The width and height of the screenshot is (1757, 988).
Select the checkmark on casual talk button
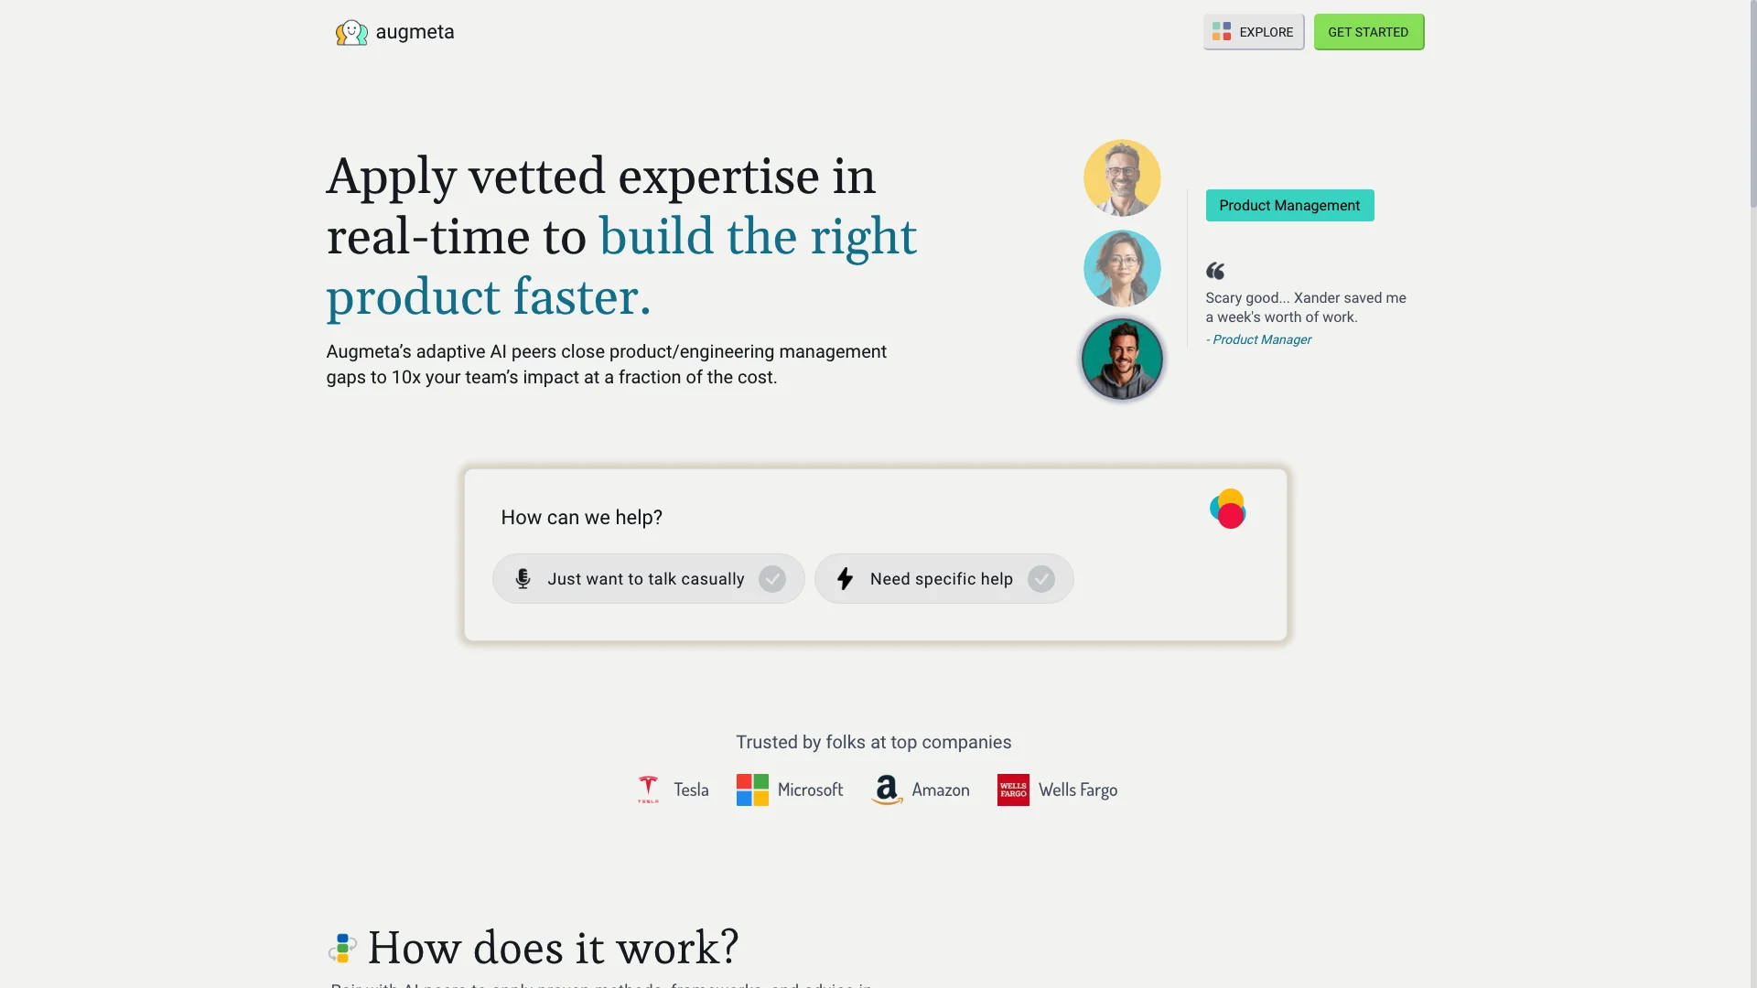pyautogui.click(x=772, y=579)
